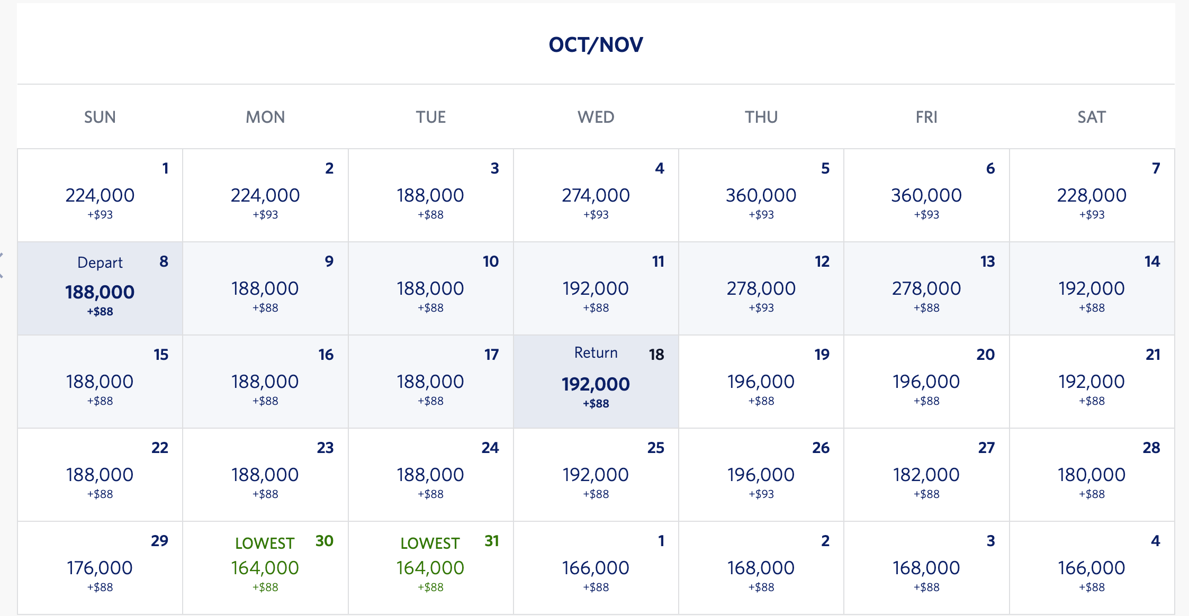Click the 21st showing 192,000 miles

pos(1092,382)
